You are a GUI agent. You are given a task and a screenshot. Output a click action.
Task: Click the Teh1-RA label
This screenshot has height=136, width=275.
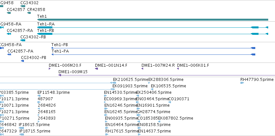(46, 24)
